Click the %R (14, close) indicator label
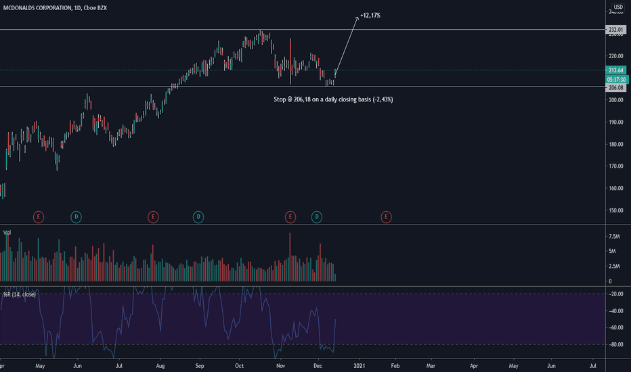 click(20, 294)
